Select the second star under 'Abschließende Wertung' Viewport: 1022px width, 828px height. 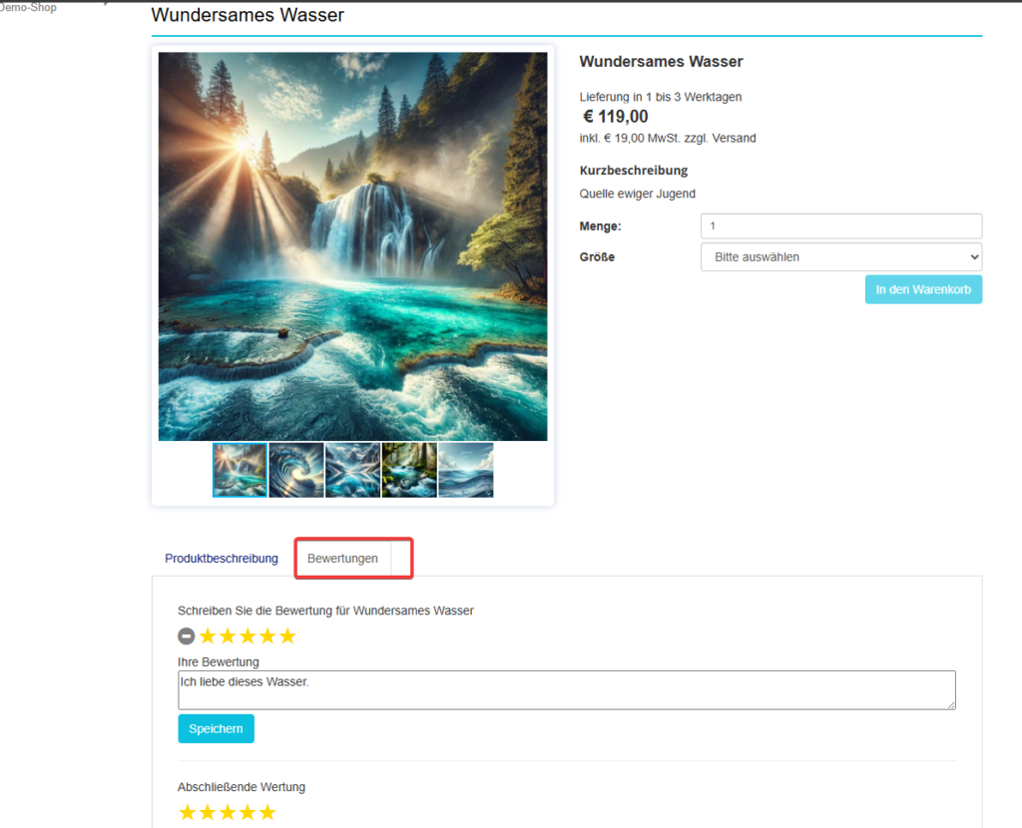point(208,812)
